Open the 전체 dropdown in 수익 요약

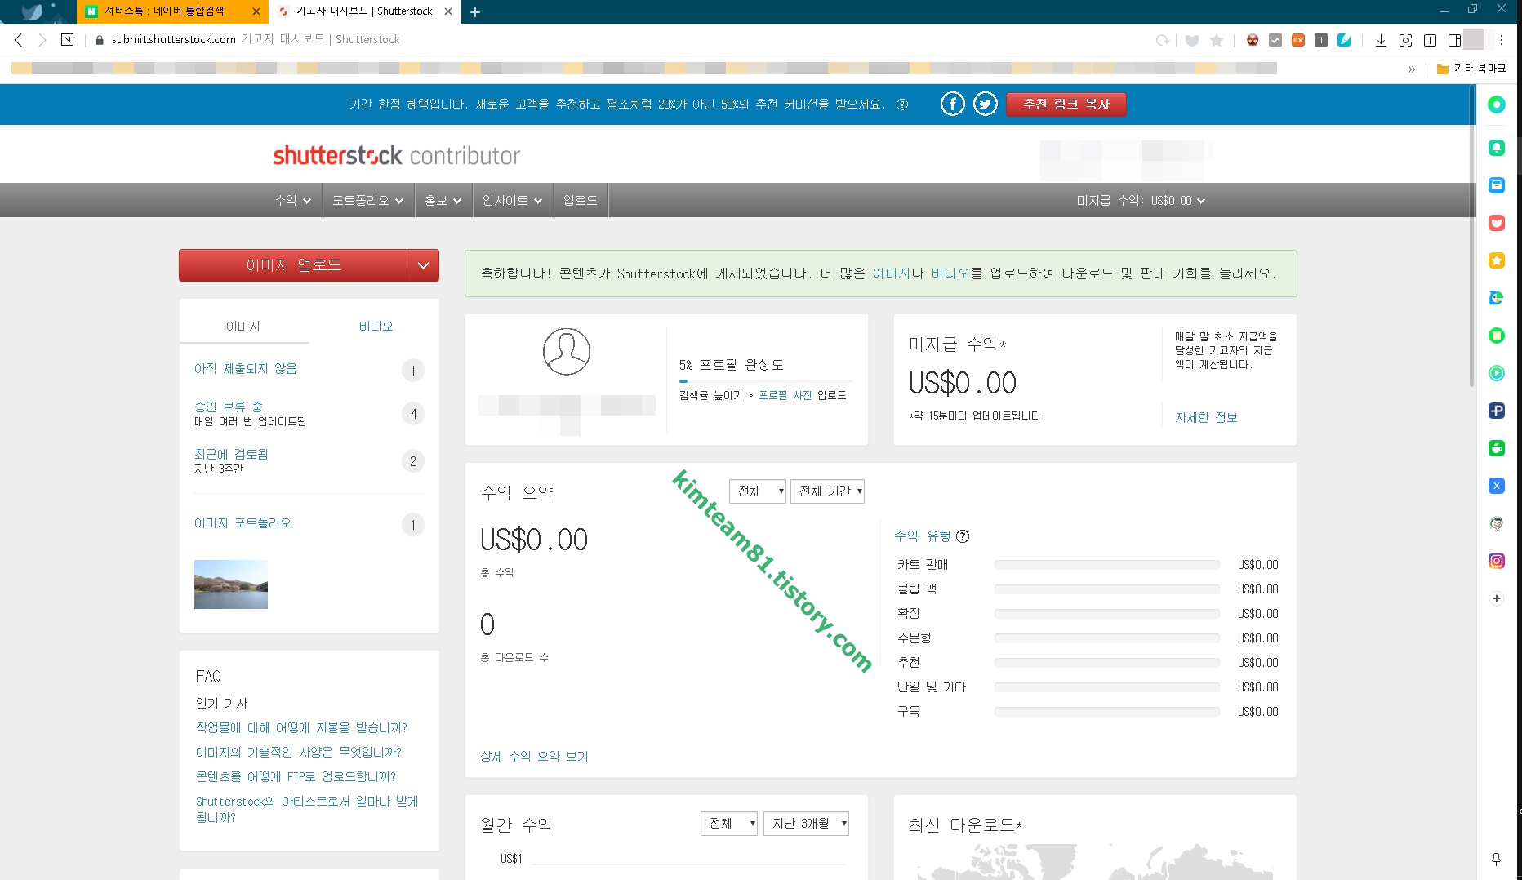(x=758, y=491)
